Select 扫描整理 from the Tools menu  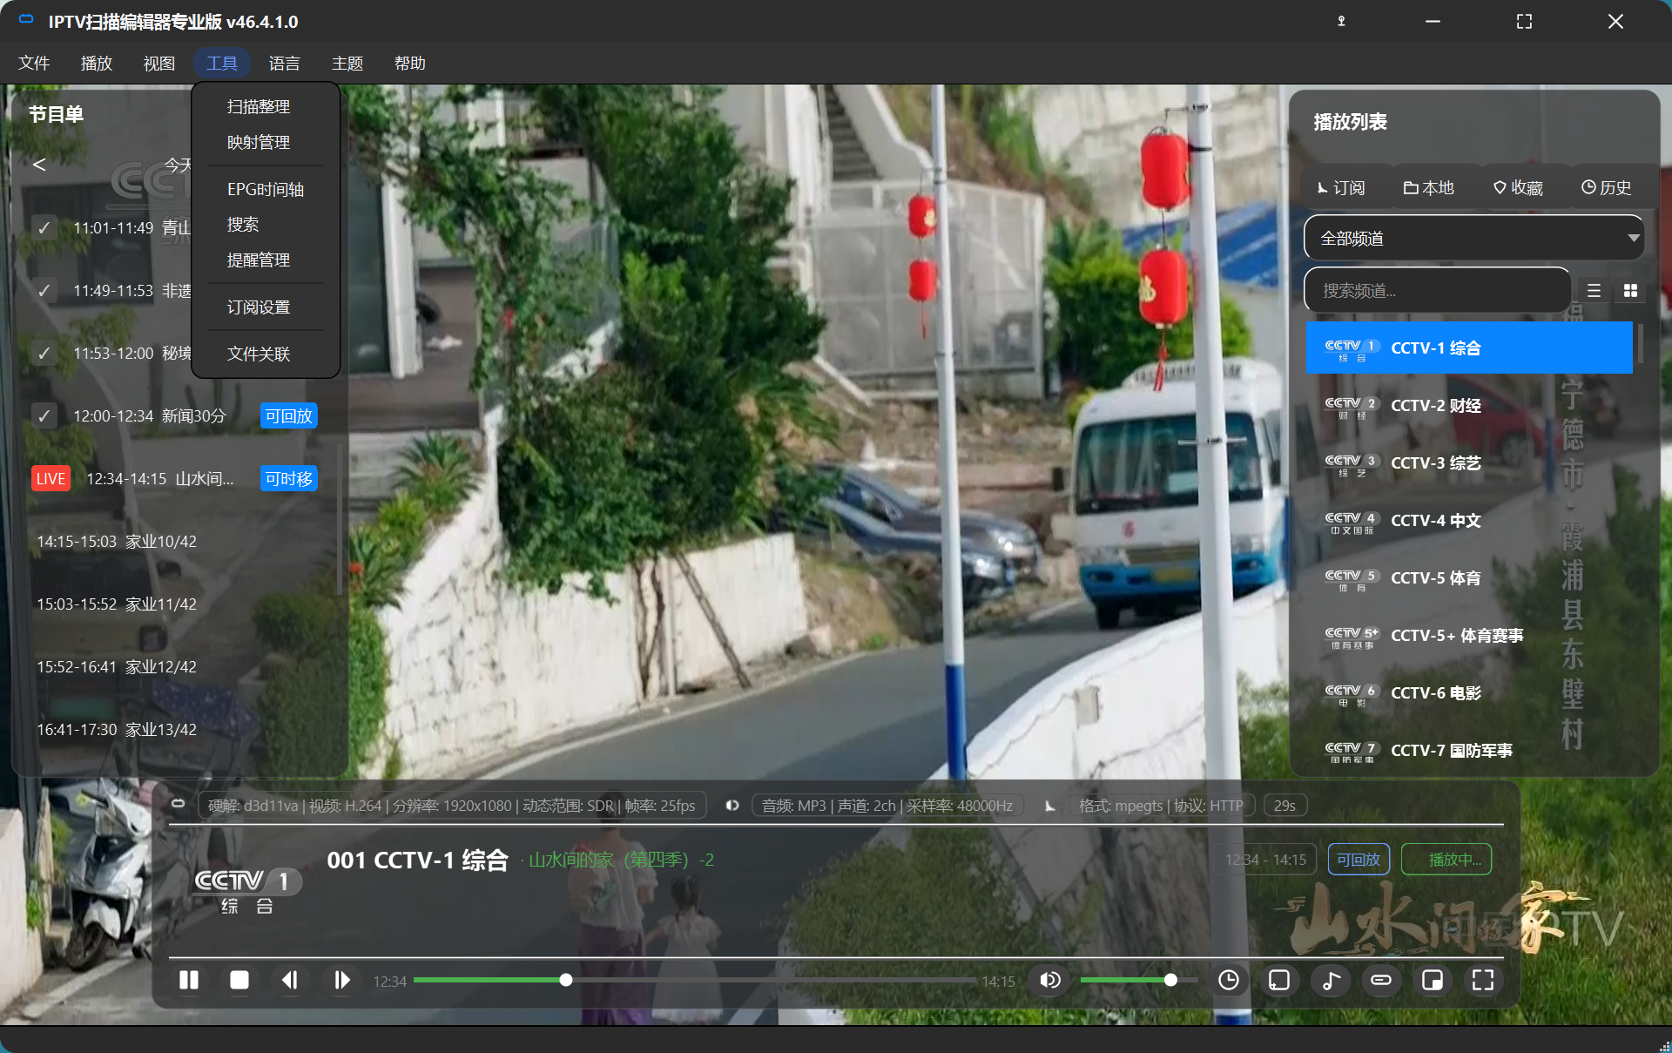point(259,106)
